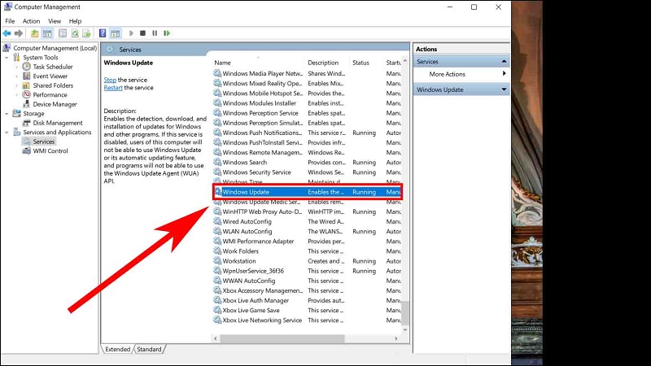651x366 pixels.
Task: Select the Task Scheduler clock icon
Action: coord(27,67)
